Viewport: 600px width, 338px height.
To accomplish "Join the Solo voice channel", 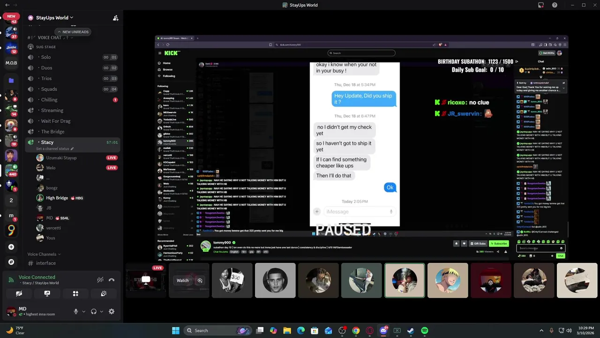I will 73,57.
